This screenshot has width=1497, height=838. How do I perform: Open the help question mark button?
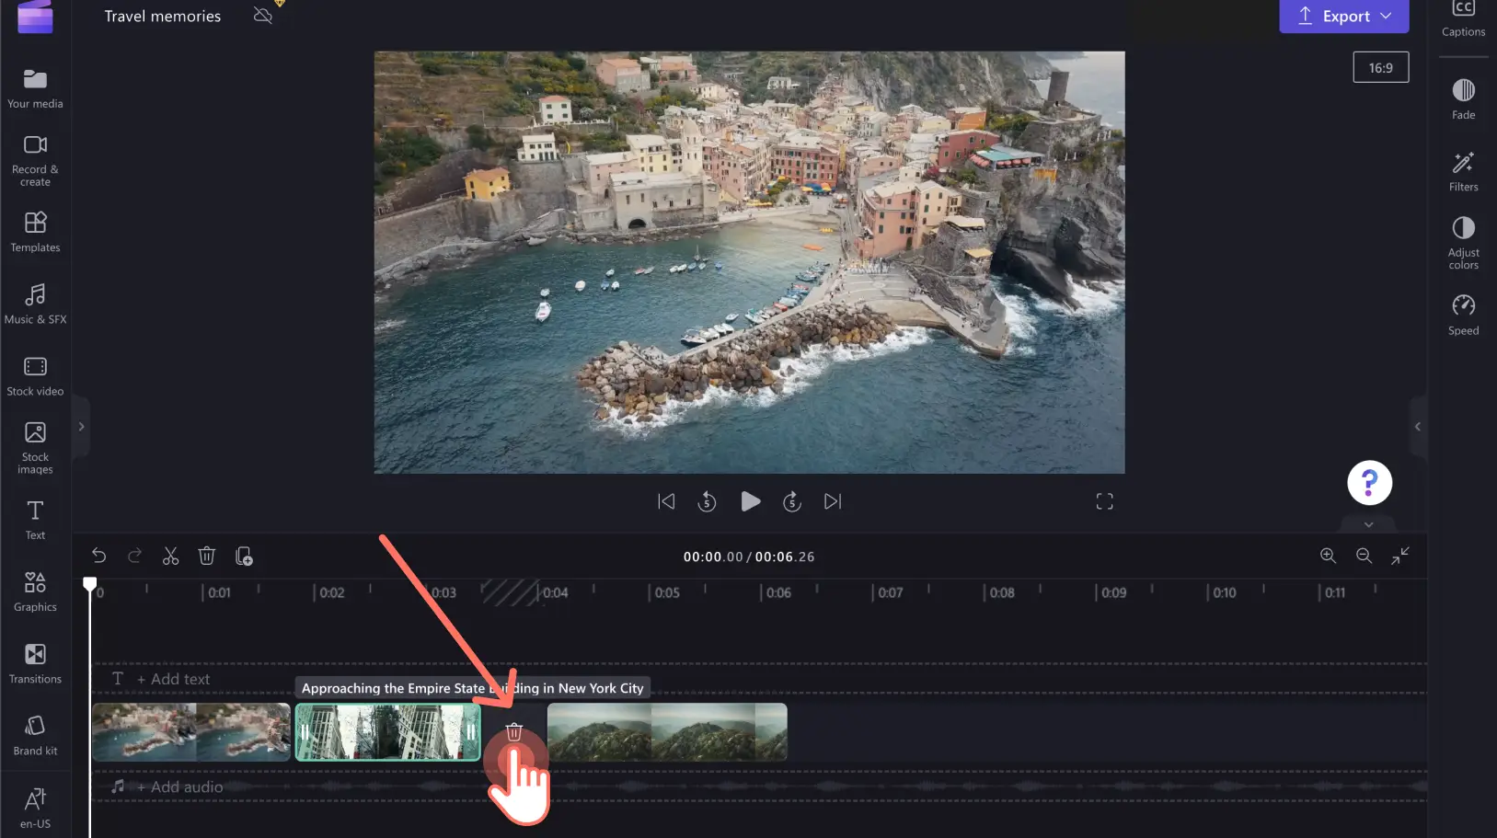coord(1369,482)
